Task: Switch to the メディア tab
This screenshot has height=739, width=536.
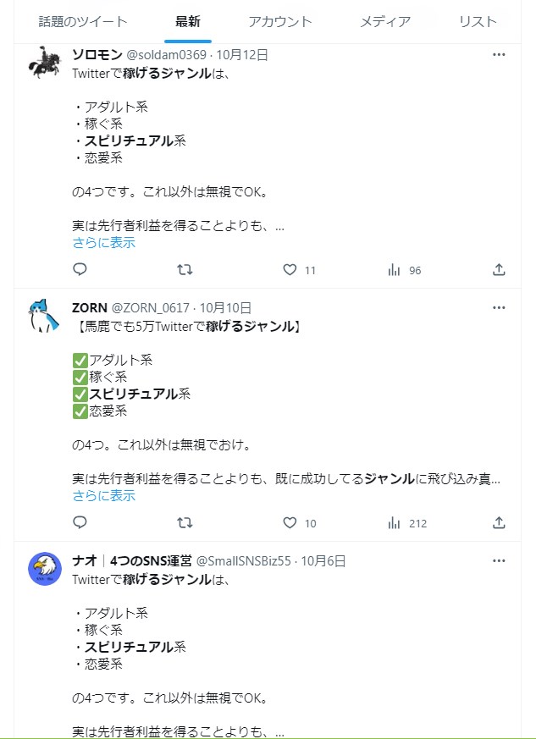Action: coord(385,21)
